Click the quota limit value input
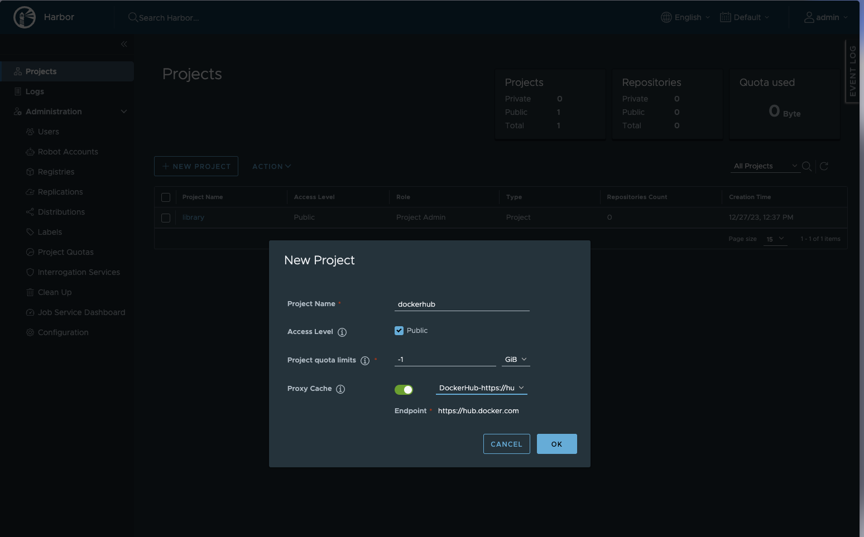The image size is (864, 537). point(445,360)
